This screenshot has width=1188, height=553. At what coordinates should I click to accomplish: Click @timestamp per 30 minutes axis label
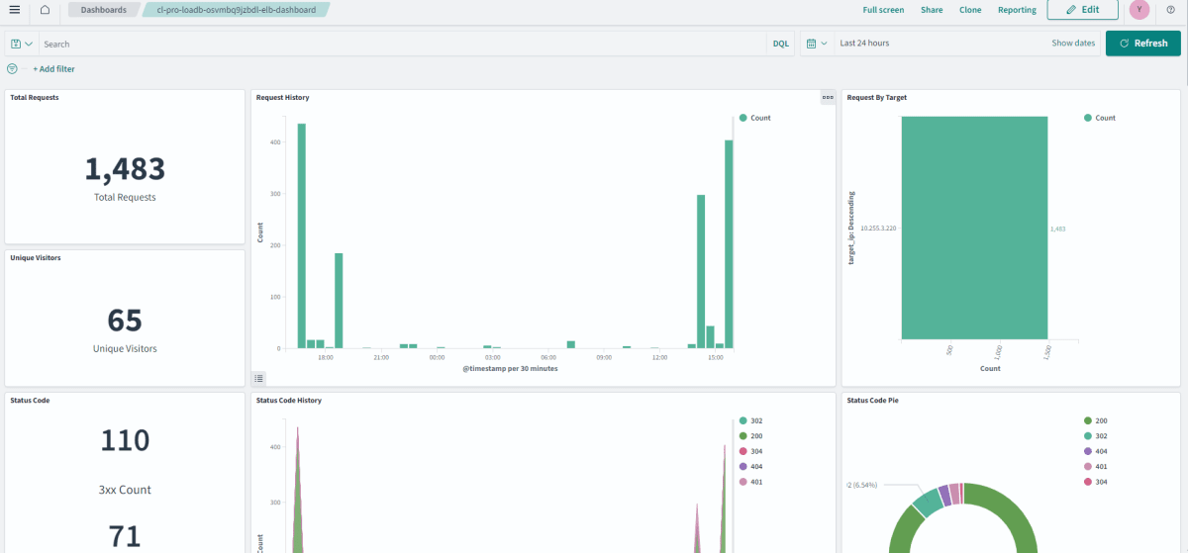(510, 368)
